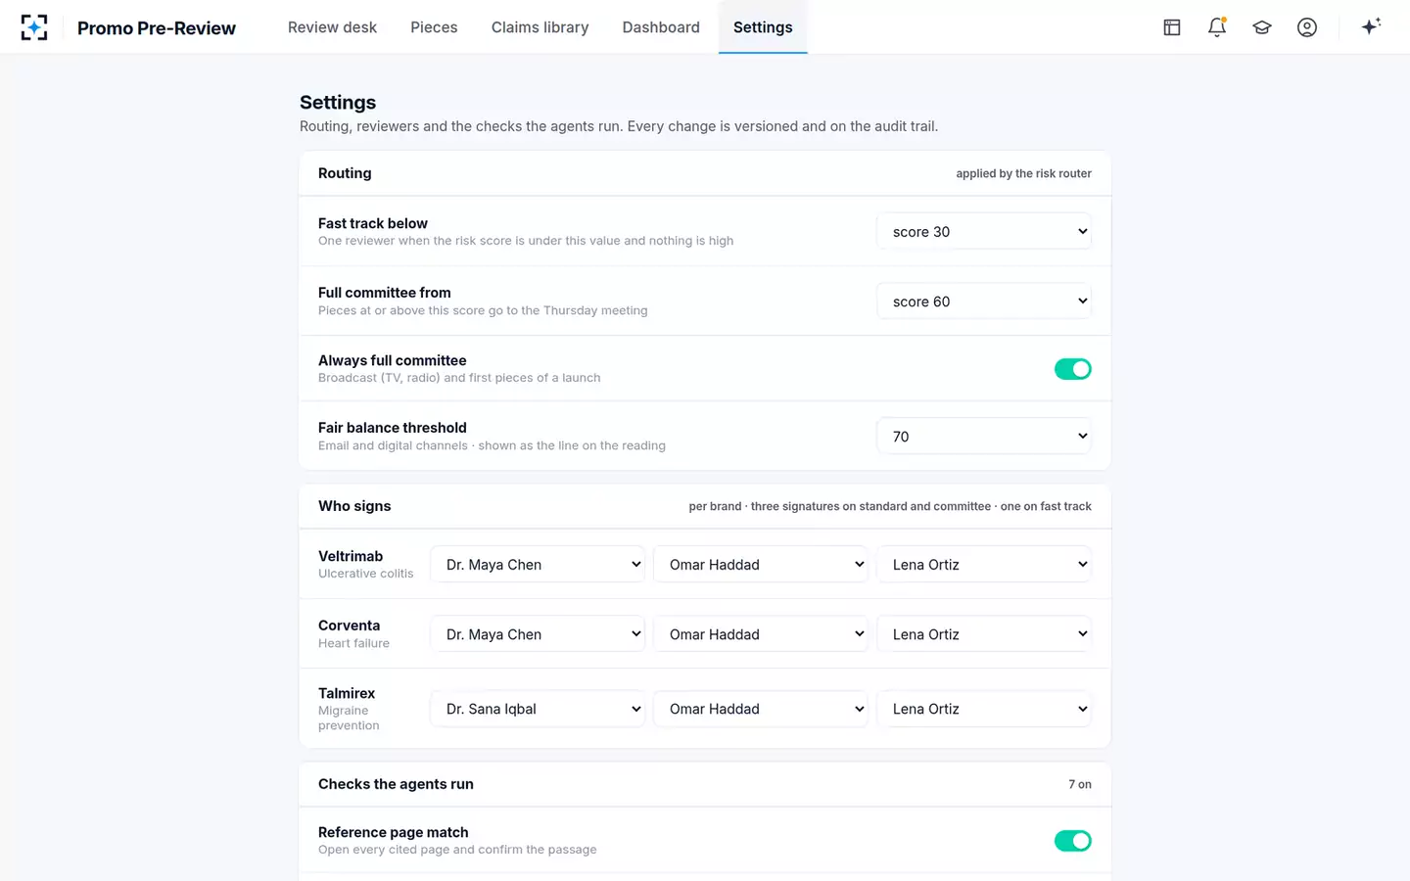Open Veltrimab's Dr. Maya Chen signer dropdown

538,565
